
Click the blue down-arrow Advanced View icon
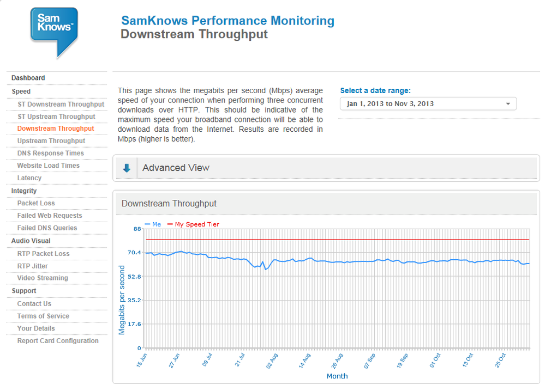(x=127, y=168)
